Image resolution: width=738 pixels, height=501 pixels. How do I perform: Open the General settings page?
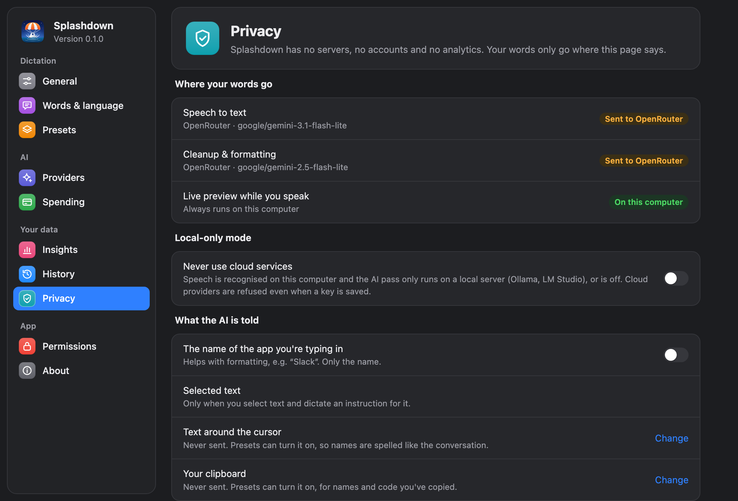(81, 81)
